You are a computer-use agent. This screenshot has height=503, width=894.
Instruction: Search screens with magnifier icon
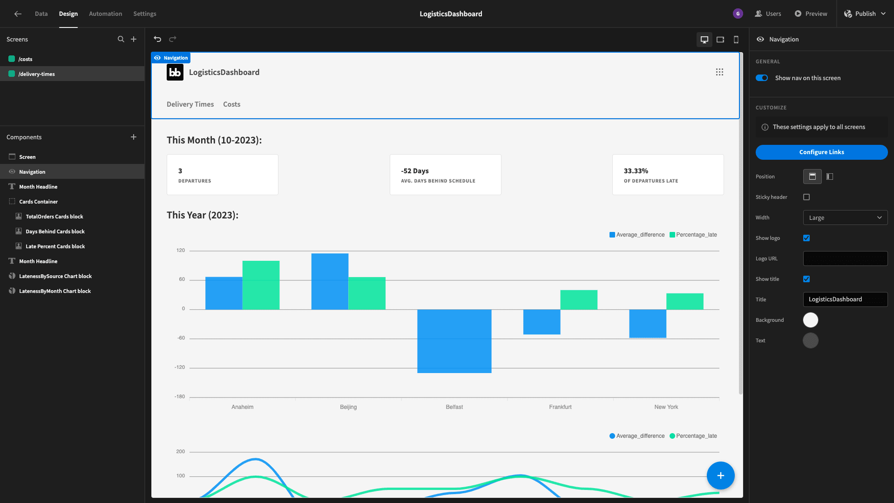point(121,39)
